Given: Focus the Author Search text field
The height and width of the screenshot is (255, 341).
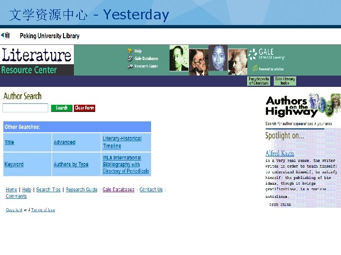Looking at the screenshot, I should tap(25, 108).
